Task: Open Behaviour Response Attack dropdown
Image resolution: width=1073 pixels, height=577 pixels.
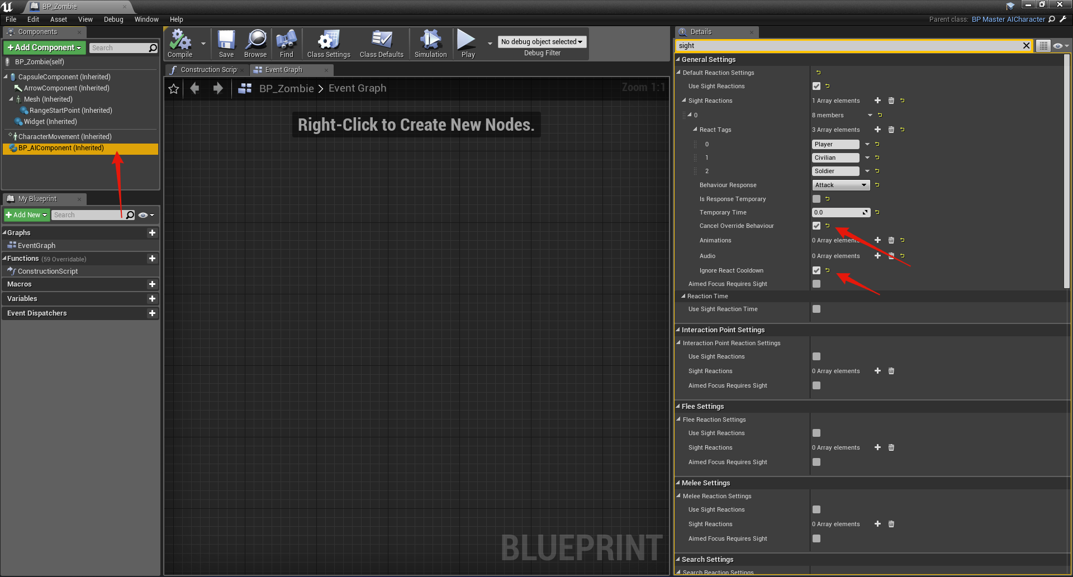Action: [841, 185]
